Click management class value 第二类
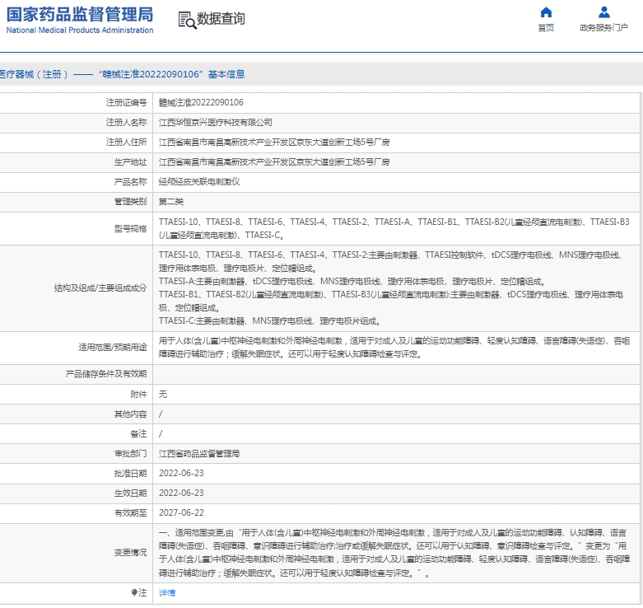643x608 pixels. point(171,202)
